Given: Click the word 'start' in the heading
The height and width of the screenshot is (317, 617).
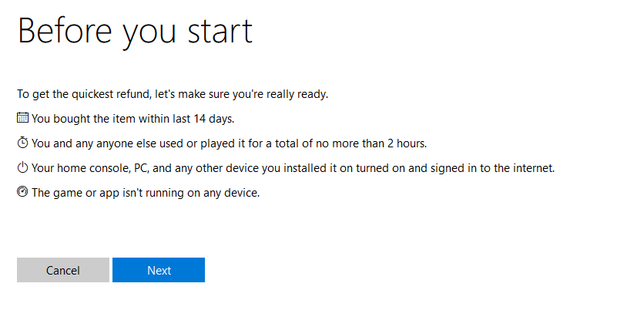Looking at the screenshot, I should coord(220,32).
